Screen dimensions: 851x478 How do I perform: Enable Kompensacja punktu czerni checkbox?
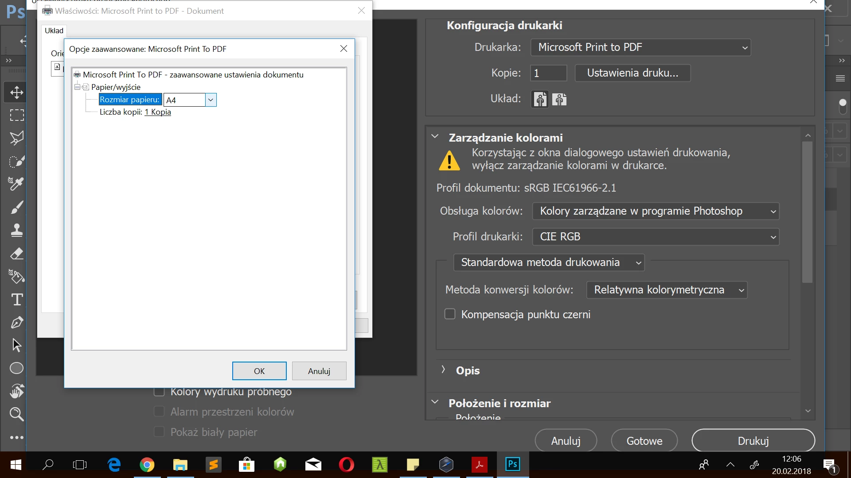[450, 314]
